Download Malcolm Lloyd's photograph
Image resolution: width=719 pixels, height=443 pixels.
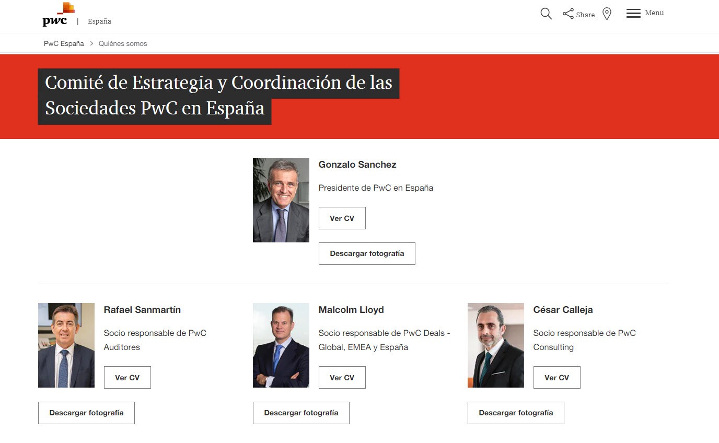301,413
